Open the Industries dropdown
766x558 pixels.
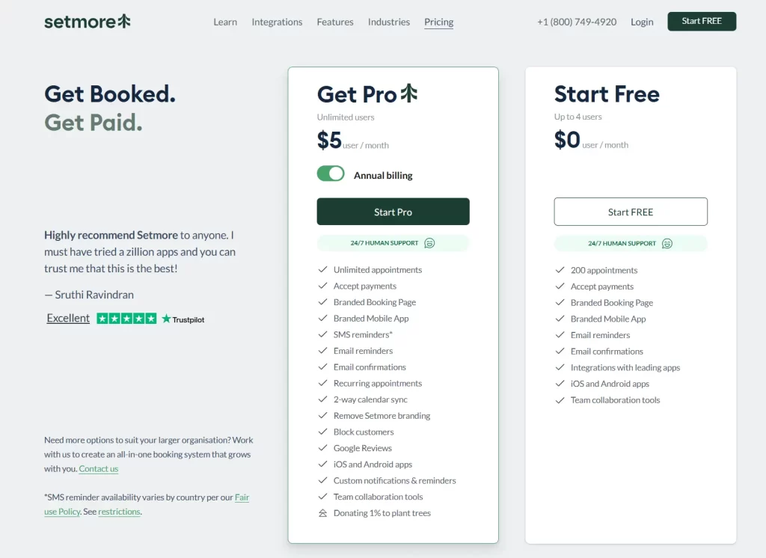pos(388,22)
